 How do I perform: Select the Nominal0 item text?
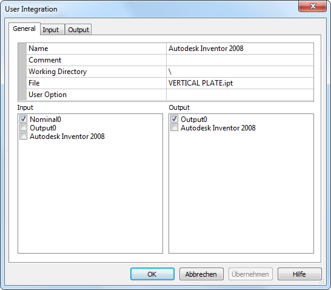45,120
